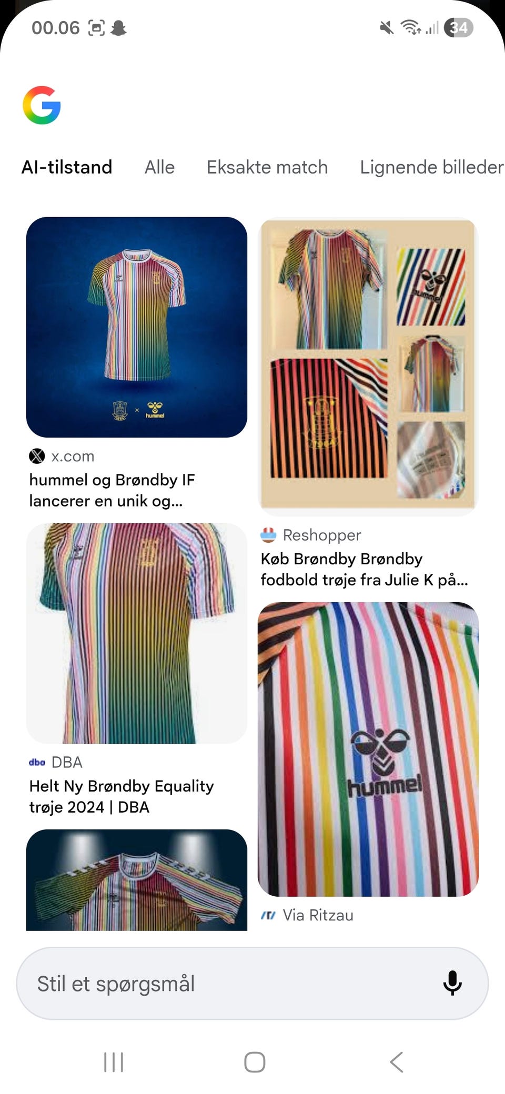Open 'Køb Brøndby Brøndby fodbold trøje' link
The image size is (505, 1094).
click(x=364, y=569)
